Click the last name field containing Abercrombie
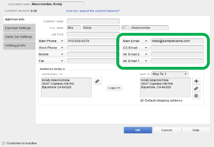This screenshot has width=214, height=147. [x=149, y=28]
